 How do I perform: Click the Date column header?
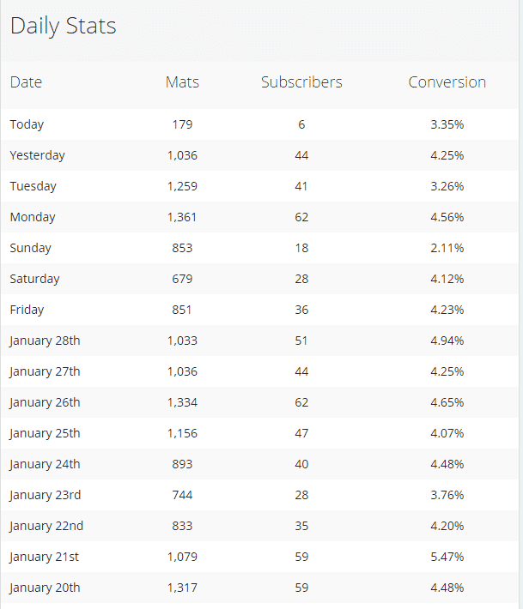pos(26,82)
